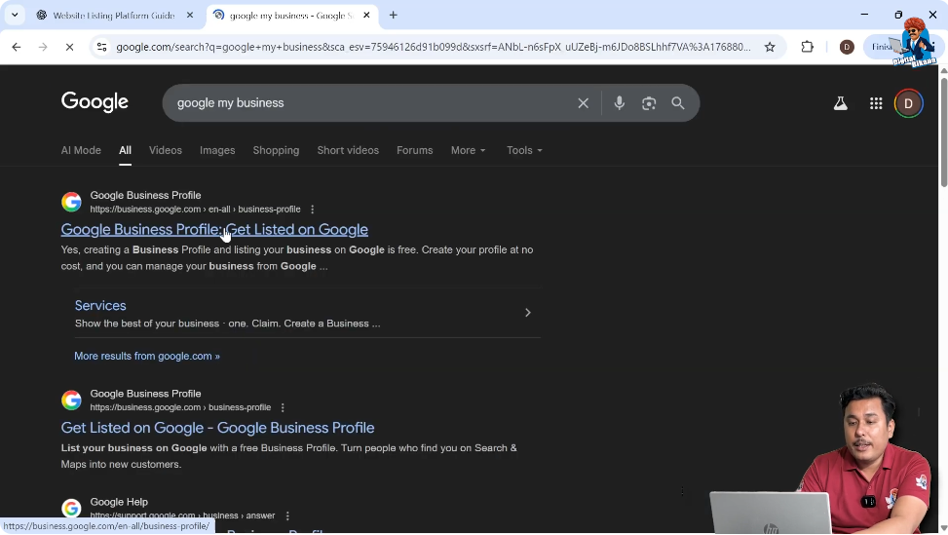The width and height of the screenshot is (948, 535).
Task: Open the Tools dropdown
Action: pos(524,150)
